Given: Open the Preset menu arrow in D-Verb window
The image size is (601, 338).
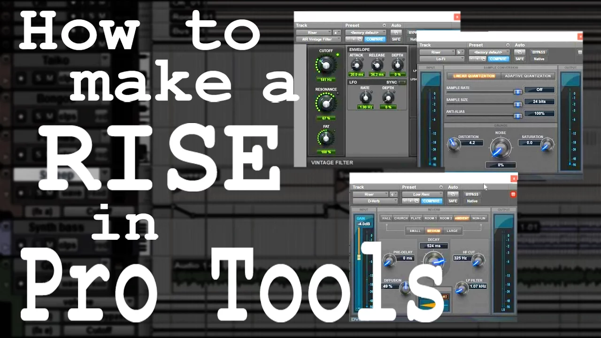Looking at the screenshot, I should tap(441, 187).
